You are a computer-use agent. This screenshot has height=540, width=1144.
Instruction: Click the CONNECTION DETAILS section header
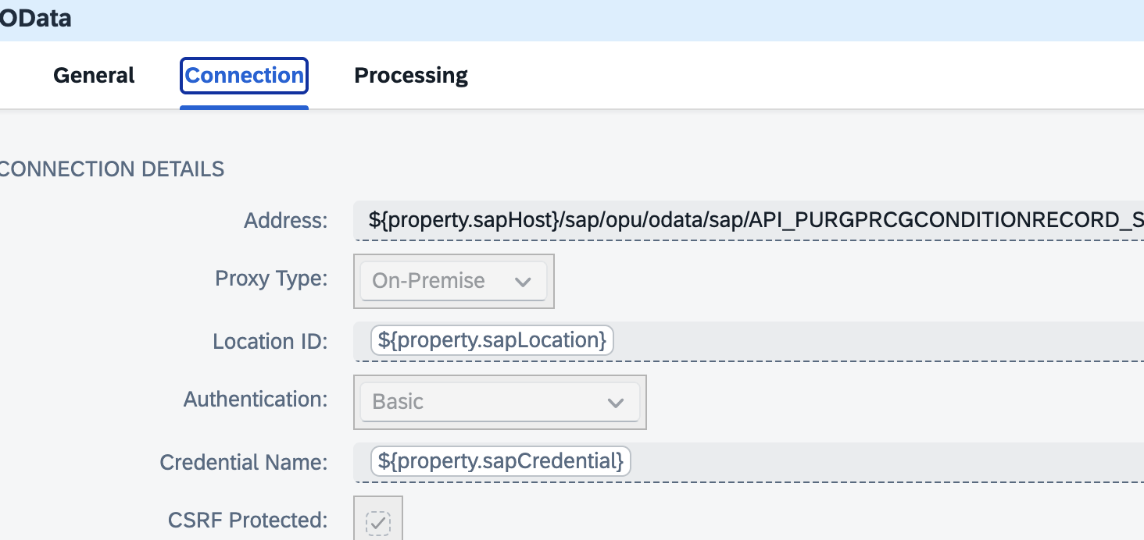pyautogui.click(x=112, y=169)
